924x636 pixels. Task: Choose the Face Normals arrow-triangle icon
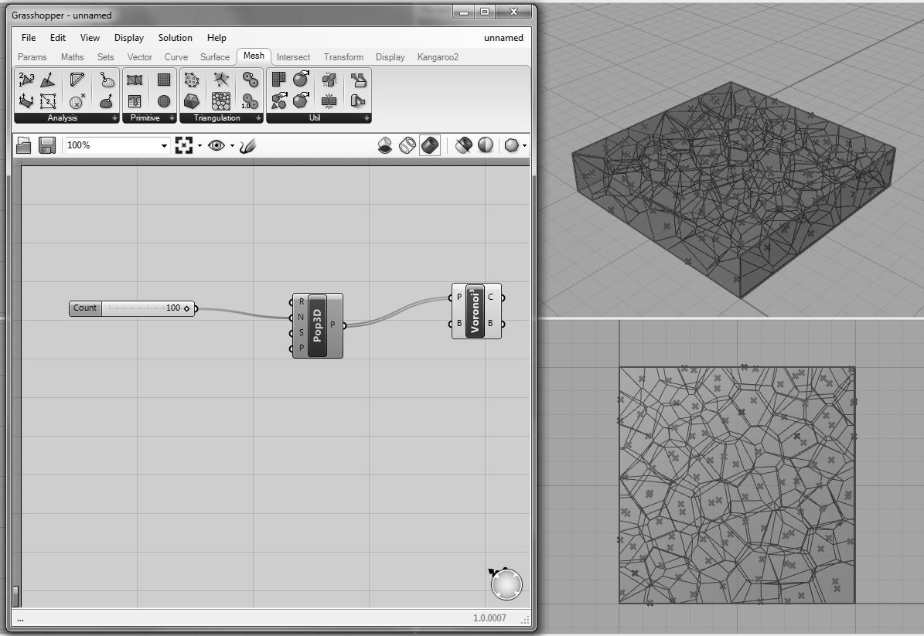point(48,80)
